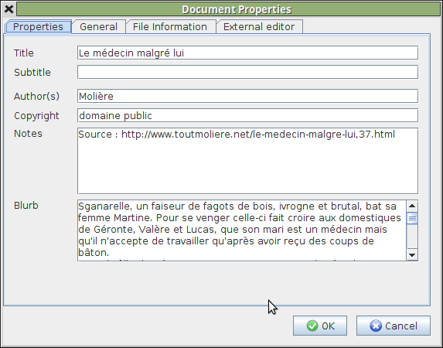The image size is (443, 348).
Task: Click the green checkmark icon on OK
Action: [312, 326]
